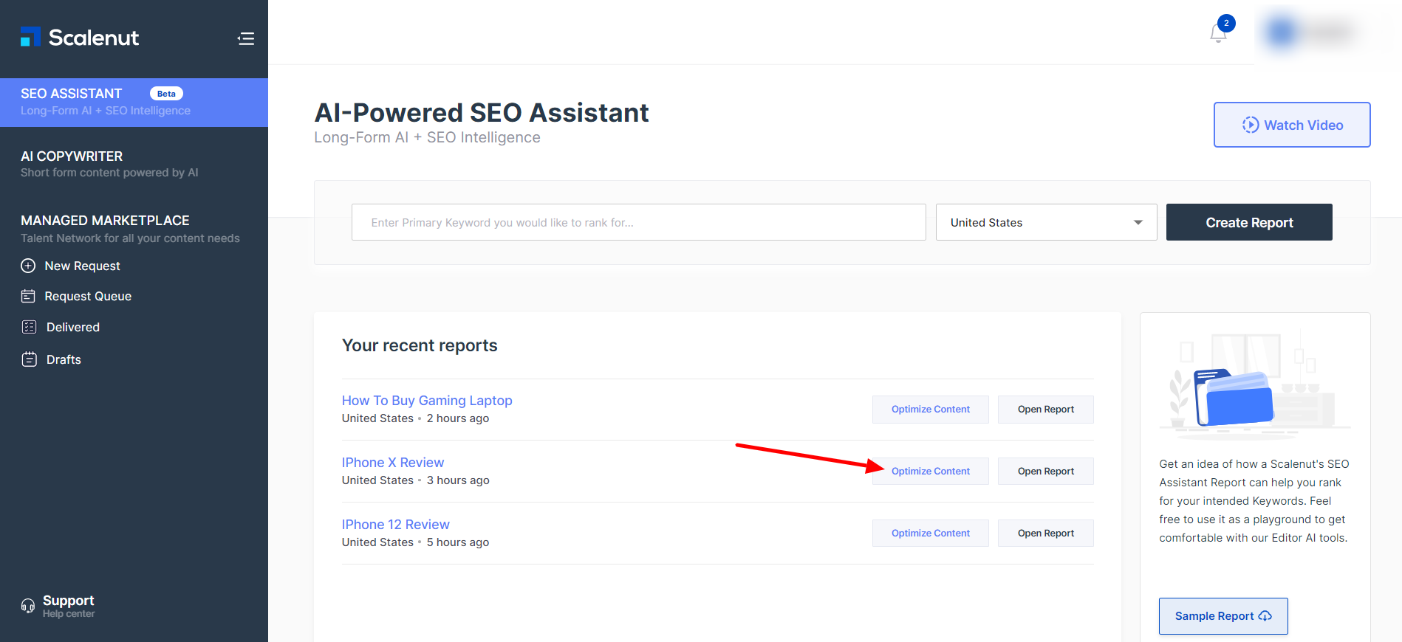This screenshot has width=1402, height=642.
Task: Click the Watch Video button
Action: tap(1291, 125)
